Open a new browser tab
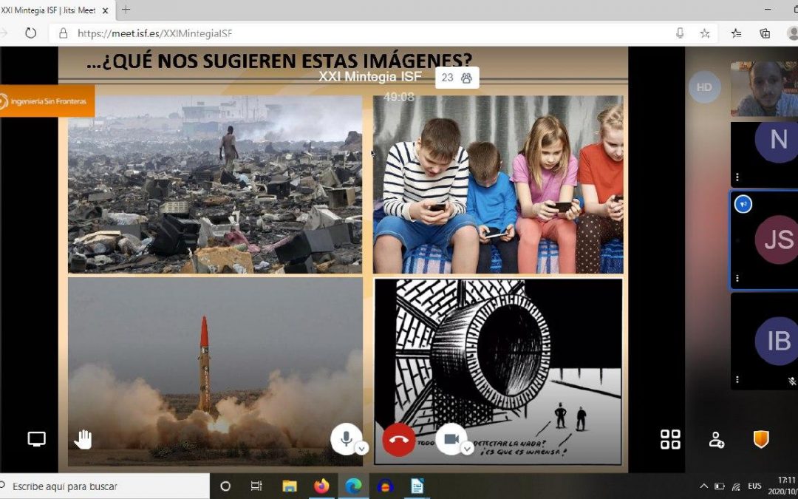 pyautogui.click(x=126, y=10)
